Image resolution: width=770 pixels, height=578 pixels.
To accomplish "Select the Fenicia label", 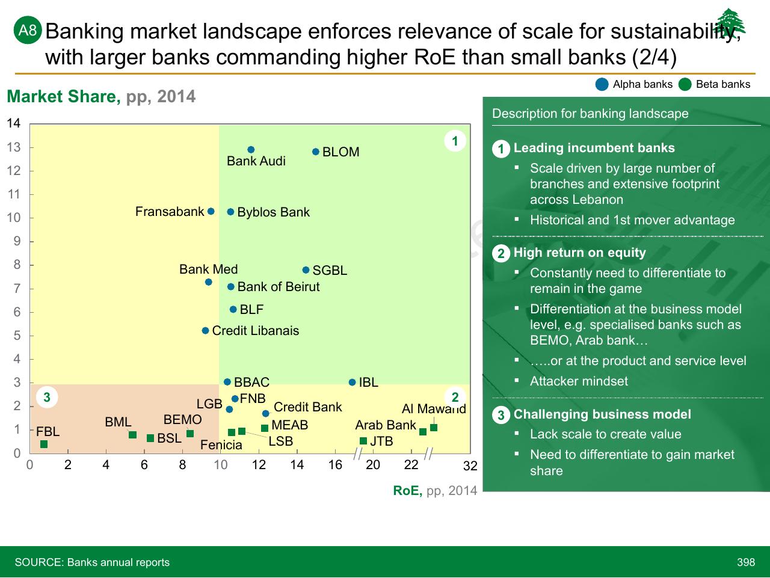I will (221, 445).
